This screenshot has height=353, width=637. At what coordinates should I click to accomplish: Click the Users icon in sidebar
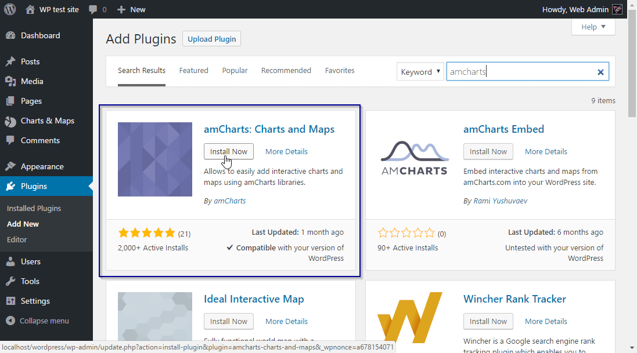pos(10,261)
